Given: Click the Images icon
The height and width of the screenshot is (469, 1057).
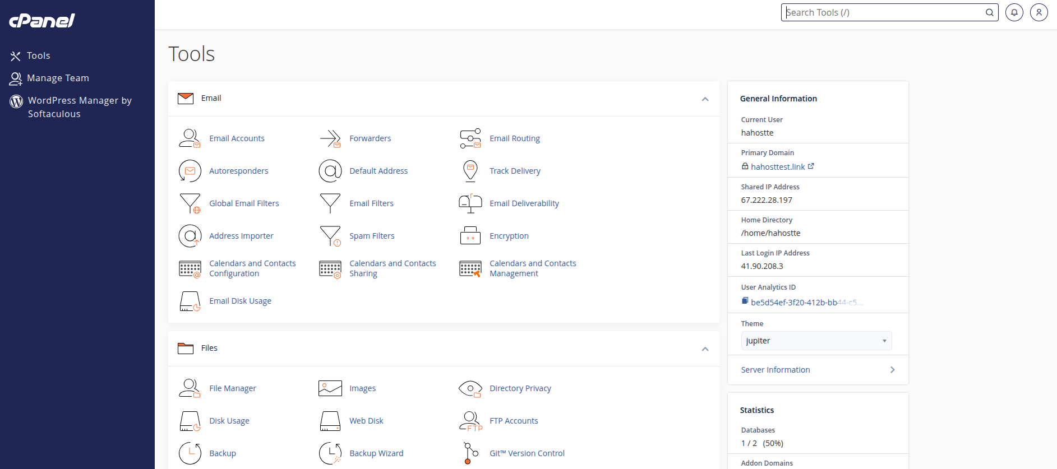Looking at the screenshot, I should (x=330, y=388).
